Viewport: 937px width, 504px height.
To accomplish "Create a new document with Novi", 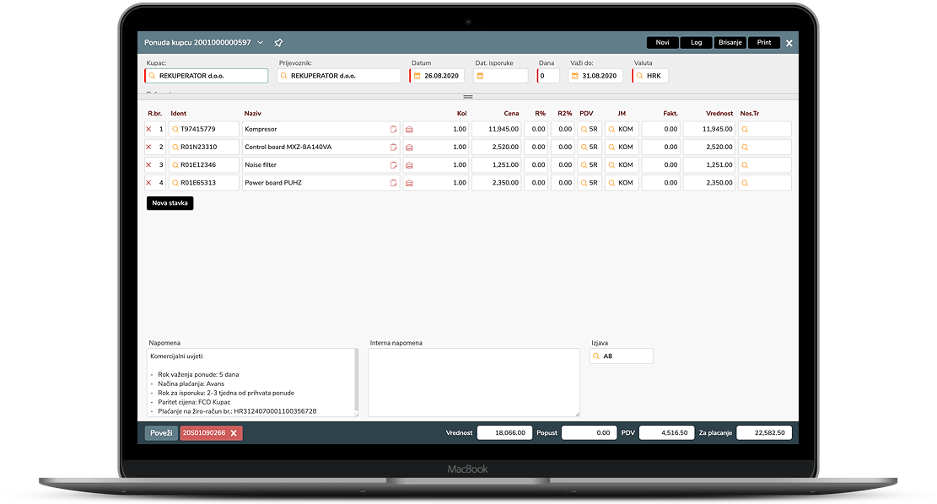I will (x=662, y=43).
